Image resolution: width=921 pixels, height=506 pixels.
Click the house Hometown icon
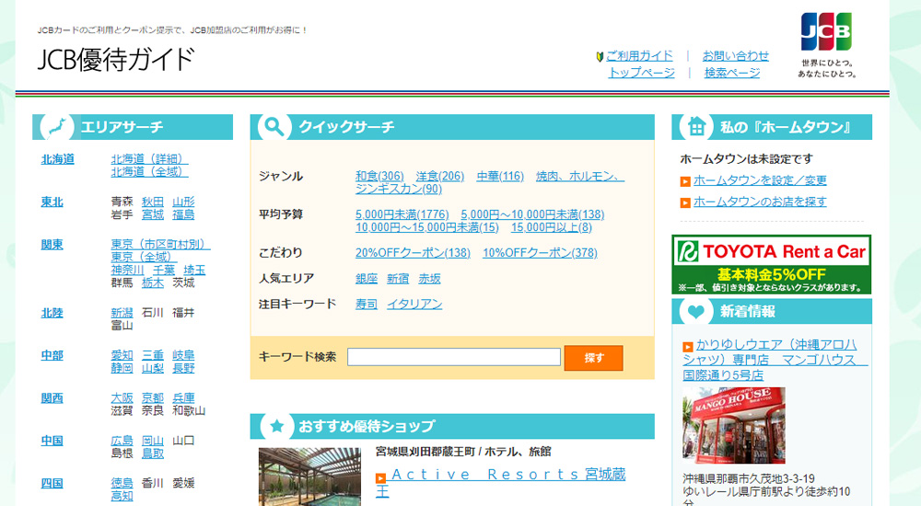[x=696, y=127]
